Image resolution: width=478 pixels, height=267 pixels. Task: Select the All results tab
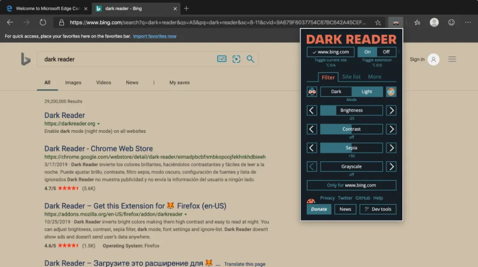coord(47,82)
